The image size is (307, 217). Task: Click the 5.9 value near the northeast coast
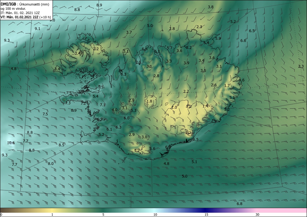[218, 39]
